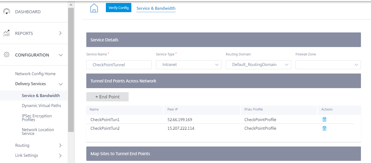Image resolution: width=371 pixels, height=163 pixels.
Task: Click the Configuration gear icon
Action: (7, 55)
